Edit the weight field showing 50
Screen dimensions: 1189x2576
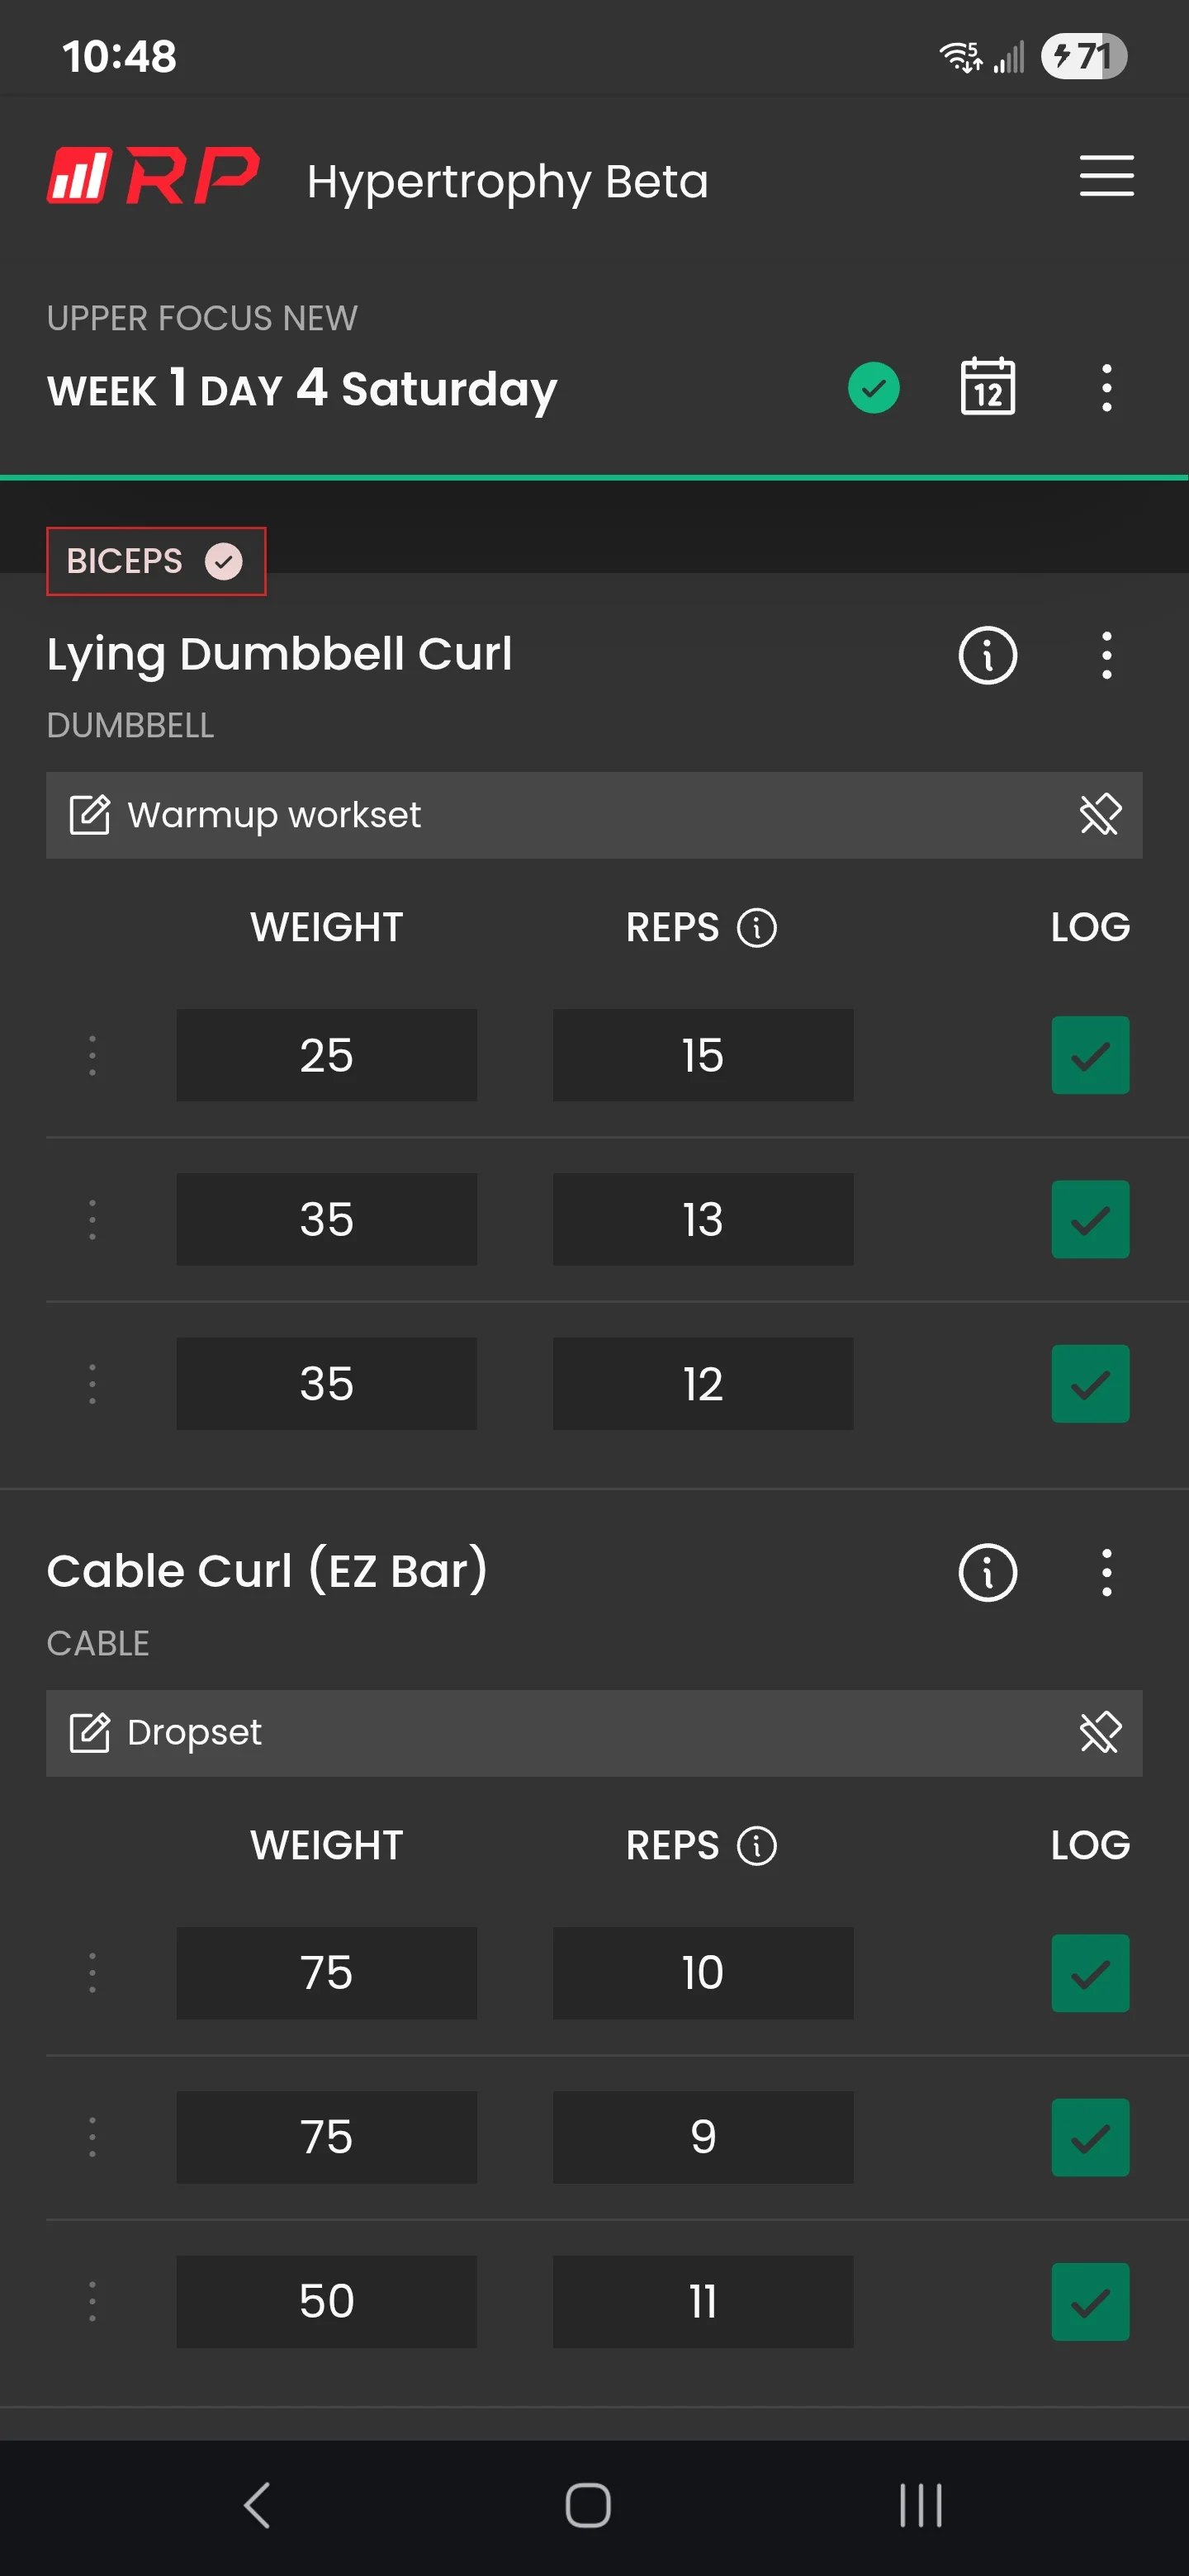click(x=326, y=2302)
